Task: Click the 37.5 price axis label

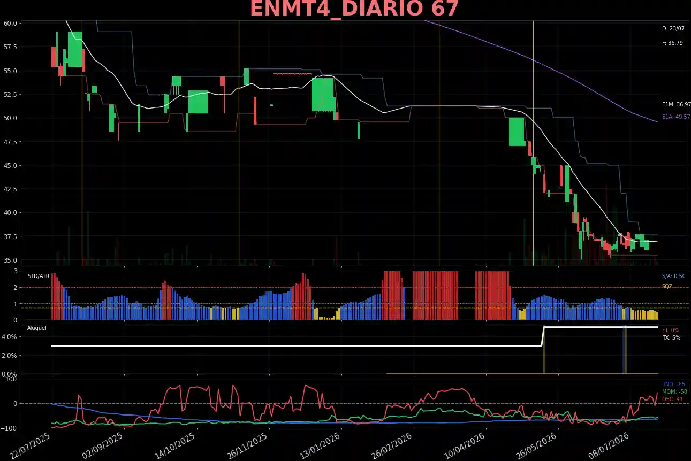Action: tap(10, 236)
